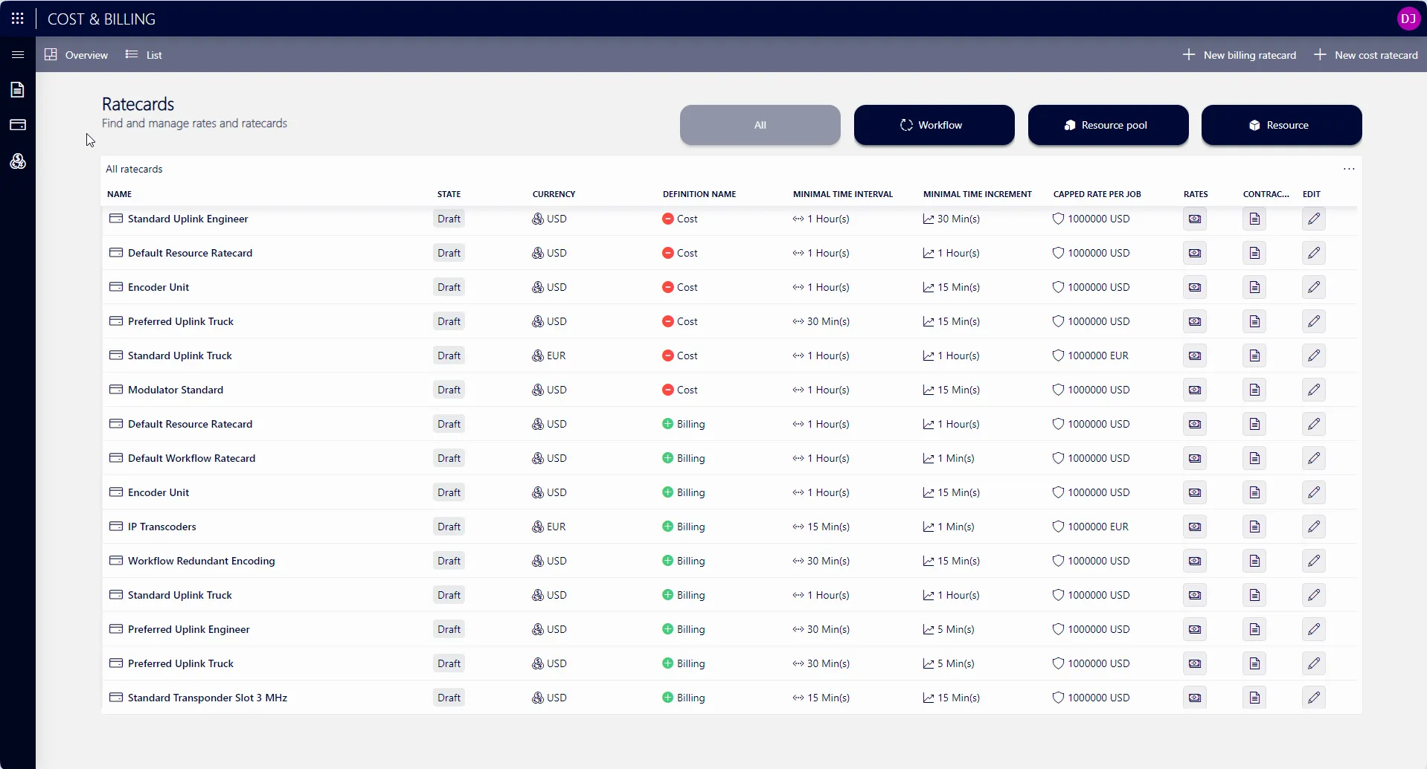The height and width of the screenshot is (769, 1427).
Task: Filter ratecards by Resource
Action: pyautogui.click(x=1281, y=125)
